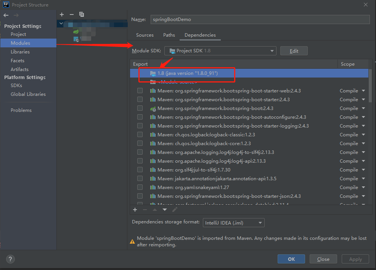
Task: Open Dependencies storage format dropdown
Action: click(x=233, y=223)
